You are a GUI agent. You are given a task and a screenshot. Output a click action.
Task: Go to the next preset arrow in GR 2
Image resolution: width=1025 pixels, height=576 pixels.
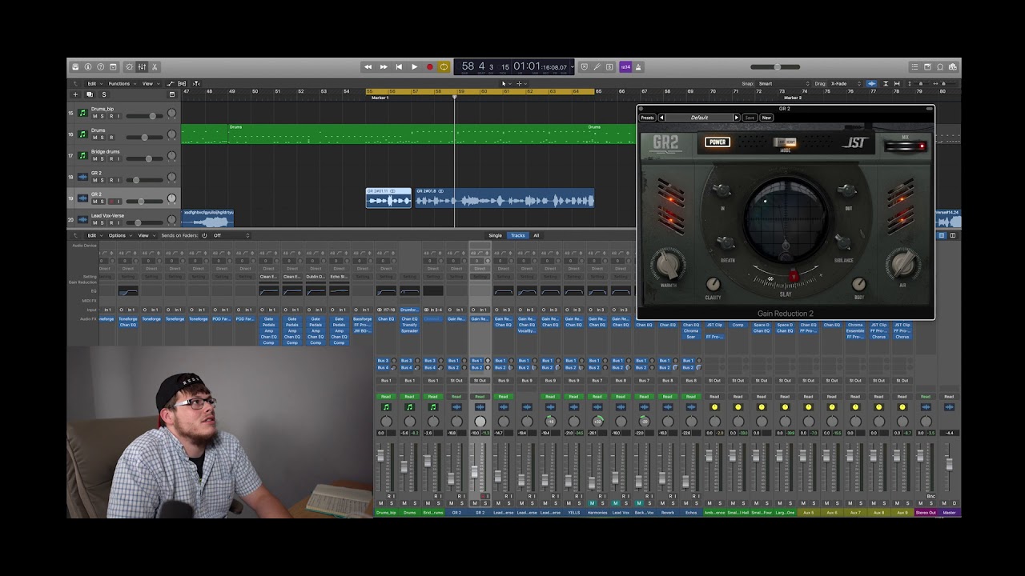point(737,118)
